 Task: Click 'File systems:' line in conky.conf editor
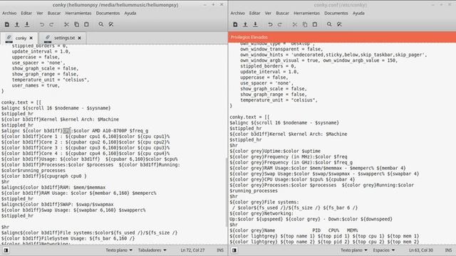click(264, 202)
